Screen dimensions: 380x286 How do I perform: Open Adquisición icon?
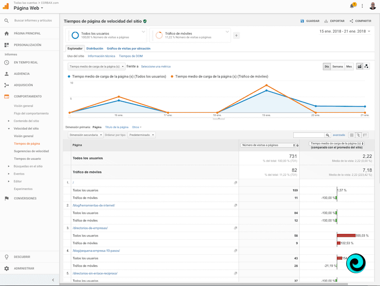tap(6, 85)
